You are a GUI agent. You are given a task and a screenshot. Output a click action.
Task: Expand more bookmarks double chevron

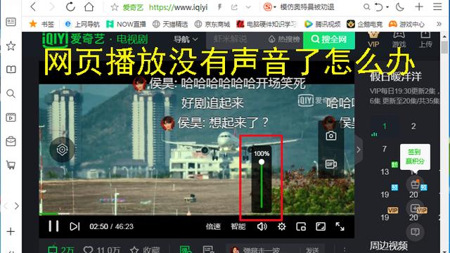(x=439, y=24)
